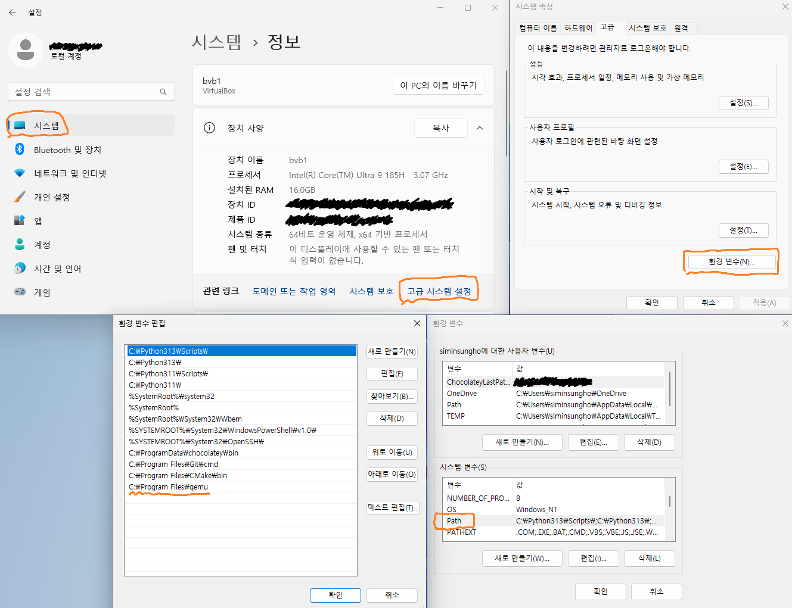Viewport: 792px width, 608px height.
Task: Click the 고급 시스템 설정 link
Action: pos(439,291)
